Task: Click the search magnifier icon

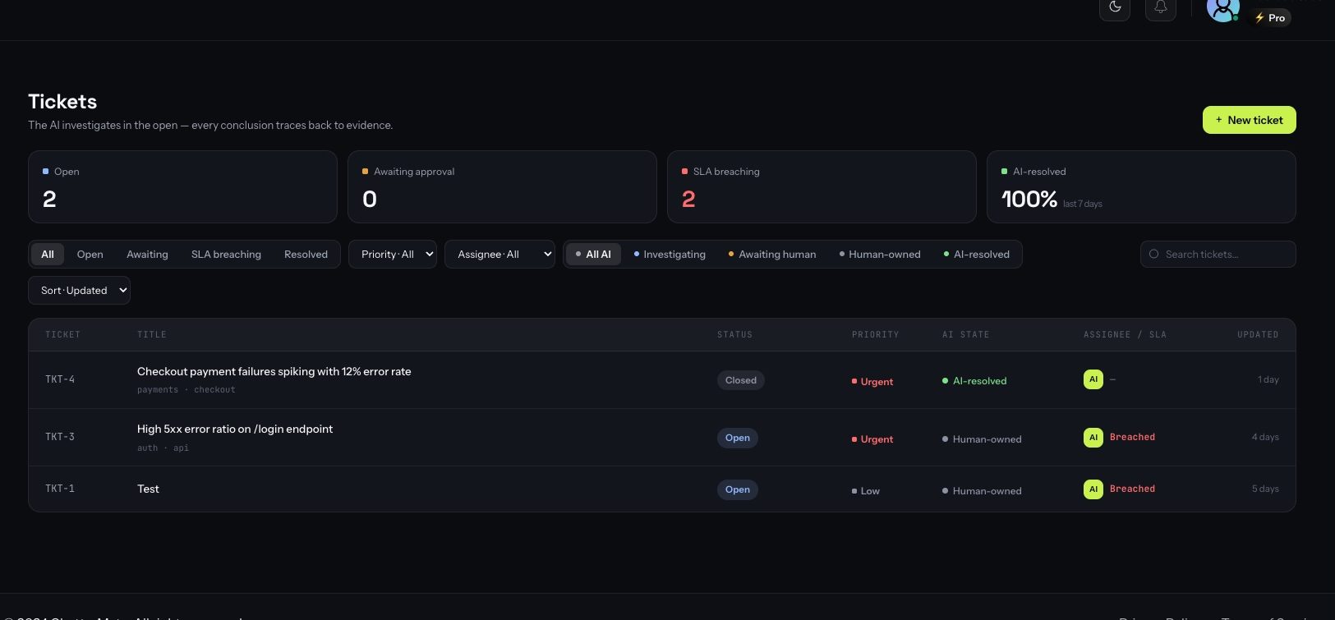Action: [1153, 255]
